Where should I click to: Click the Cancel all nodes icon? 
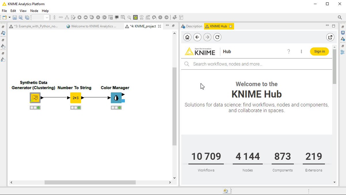click(x=104, y=17)
